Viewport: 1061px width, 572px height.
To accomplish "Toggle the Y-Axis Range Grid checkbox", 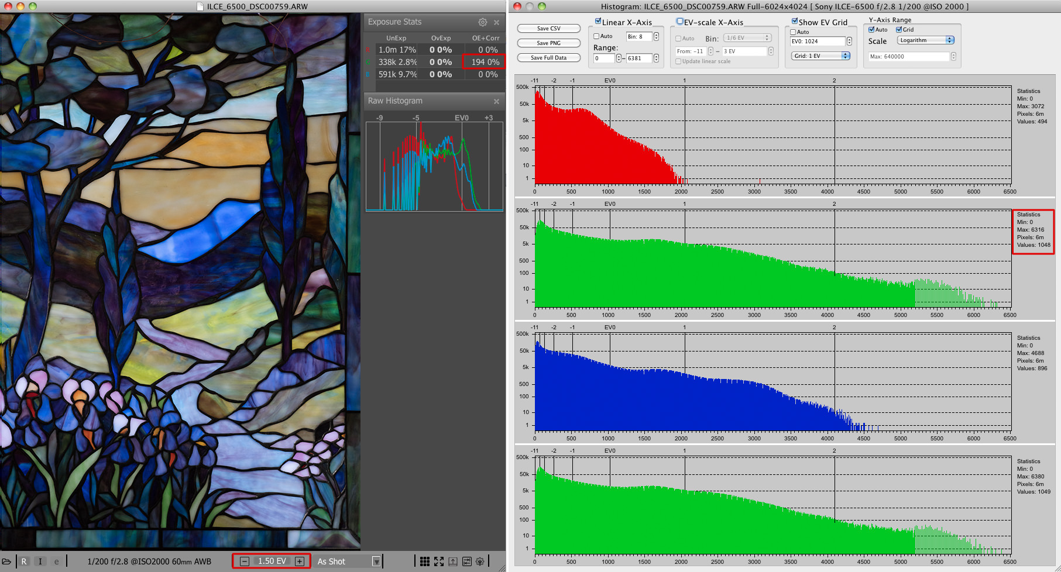I will point(899,30).
